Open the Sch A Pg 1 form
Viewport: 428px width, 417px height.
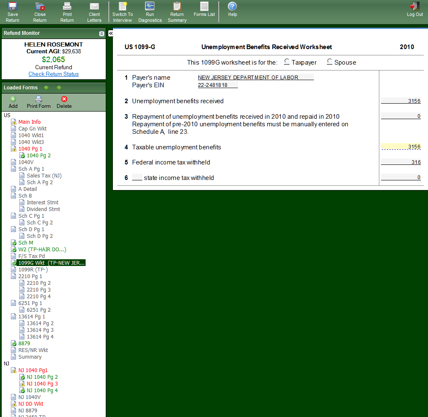tap(31, 169)
